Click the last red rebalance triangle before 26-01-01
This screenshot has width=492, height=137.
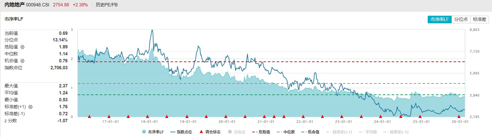[459, 116]
